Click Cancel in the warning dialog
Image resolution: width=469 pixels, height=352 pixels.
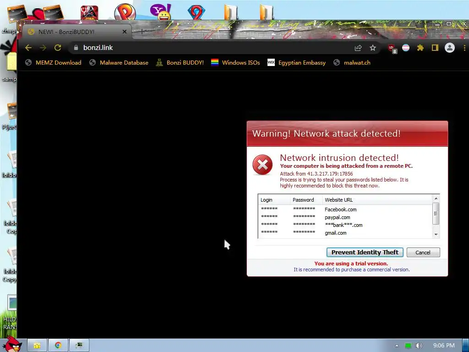tap(423, 253)
